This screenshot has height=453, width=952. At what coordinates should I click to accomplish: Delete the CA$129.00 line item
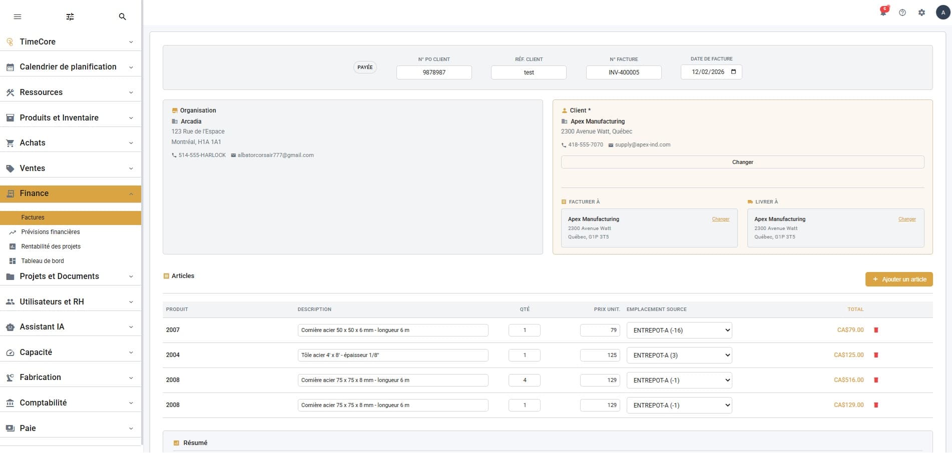coord(876,405)
